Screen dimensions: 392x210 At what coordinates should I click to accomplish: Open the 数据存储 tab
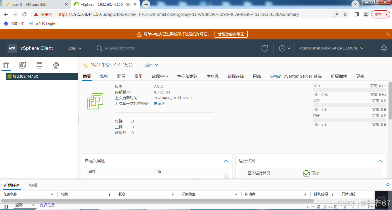[x=236, y=76]
